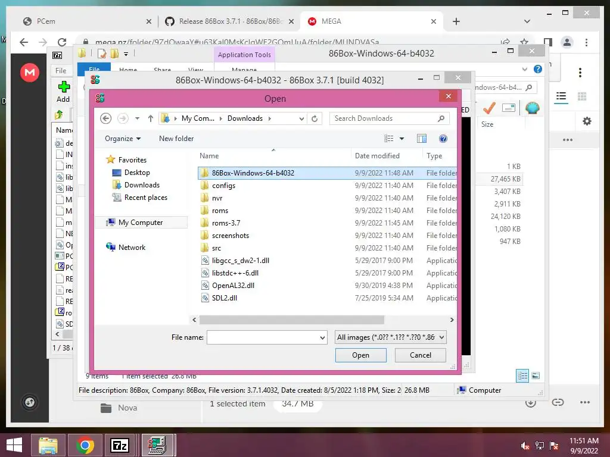Go up one folder level in Open dialog
610x457 pixels.
click(x=151, y=118)
